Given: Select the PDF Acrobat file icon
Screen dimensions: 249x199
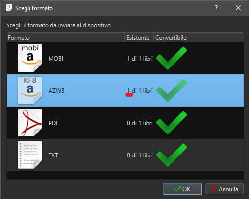Looking at the screenshot, I should tap(30, 123).
